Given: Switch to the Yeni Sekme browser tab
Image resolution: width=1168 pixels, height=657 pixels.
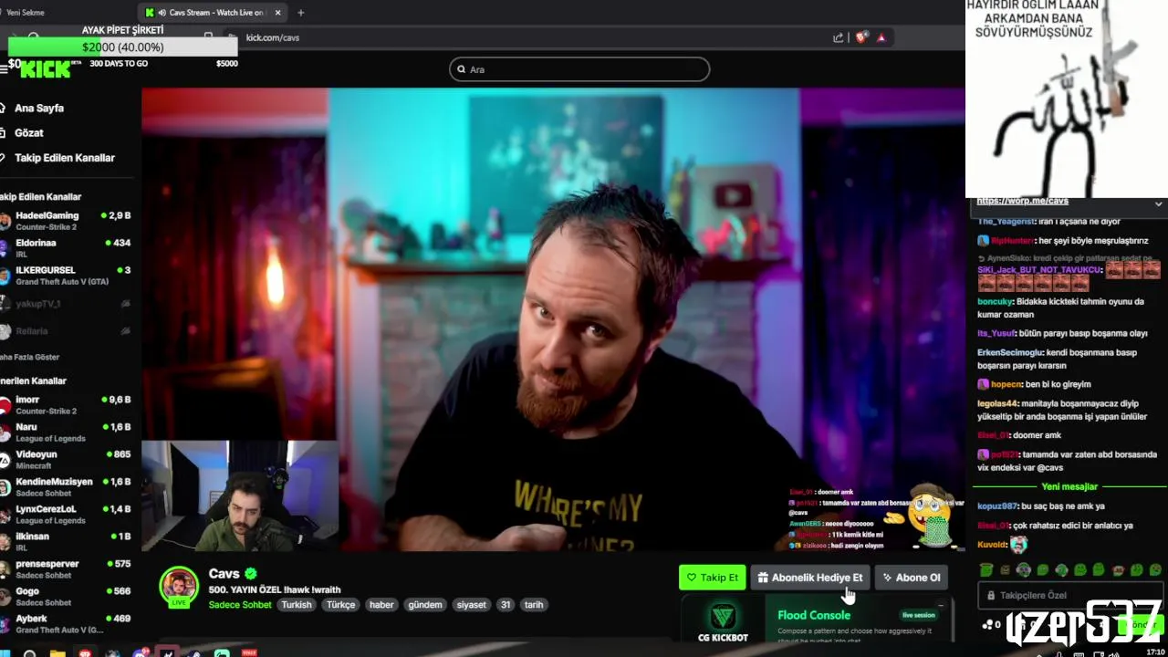Looking at the screenshot, I should (x=26, y=13).
